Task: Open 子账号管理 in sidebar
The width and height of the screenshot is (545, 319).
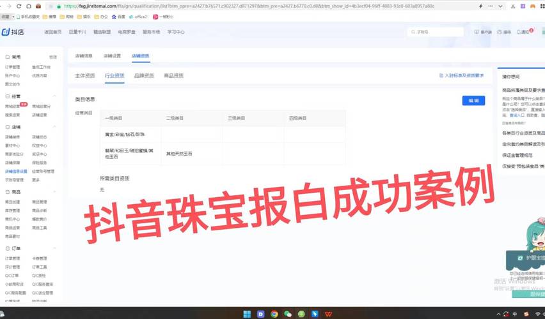Action: point(14,180)
